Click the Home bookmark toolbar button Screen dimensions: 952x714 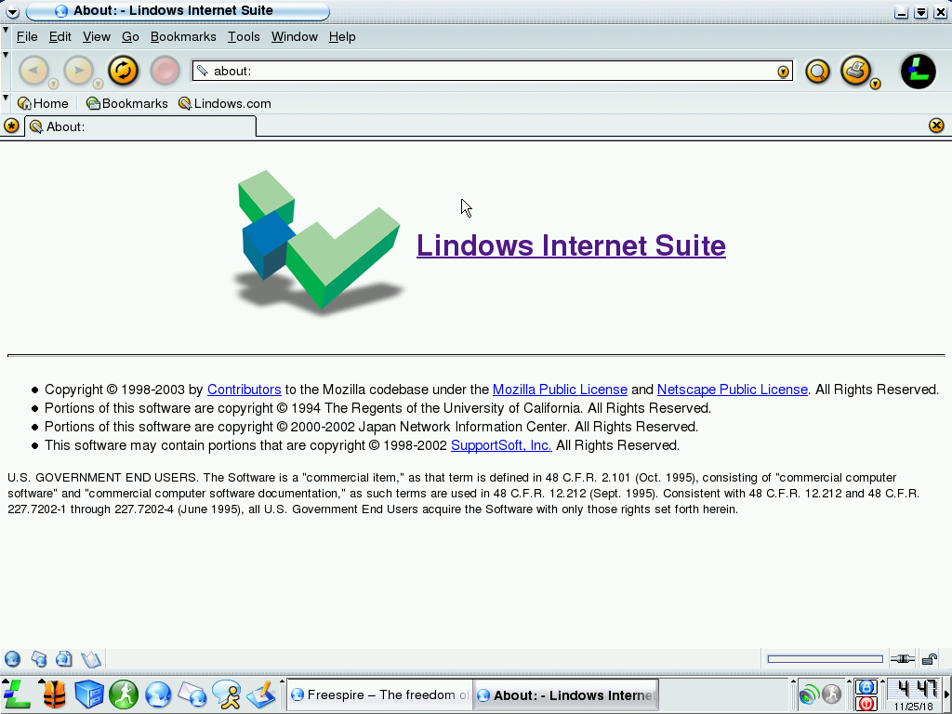coord(43,103)
